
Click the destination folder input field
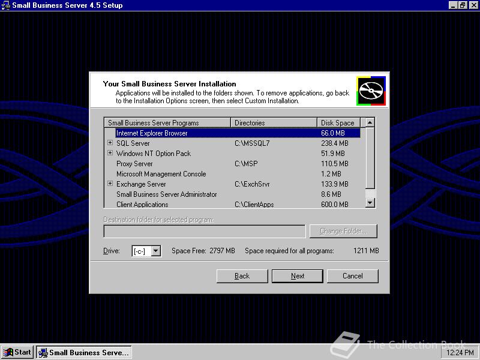(x=205, y=231)
